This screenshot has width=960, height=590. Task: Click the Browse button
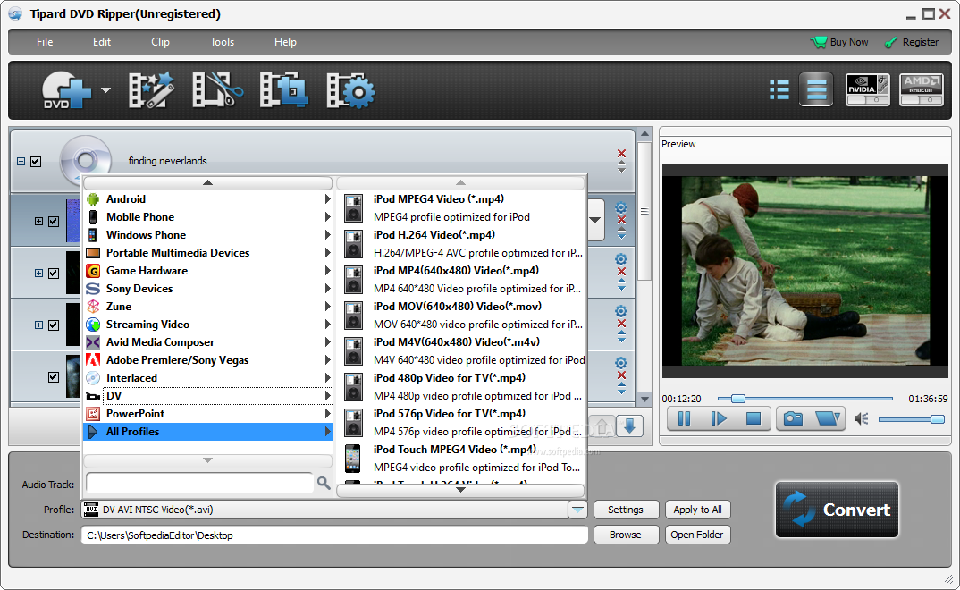(626, 535)
